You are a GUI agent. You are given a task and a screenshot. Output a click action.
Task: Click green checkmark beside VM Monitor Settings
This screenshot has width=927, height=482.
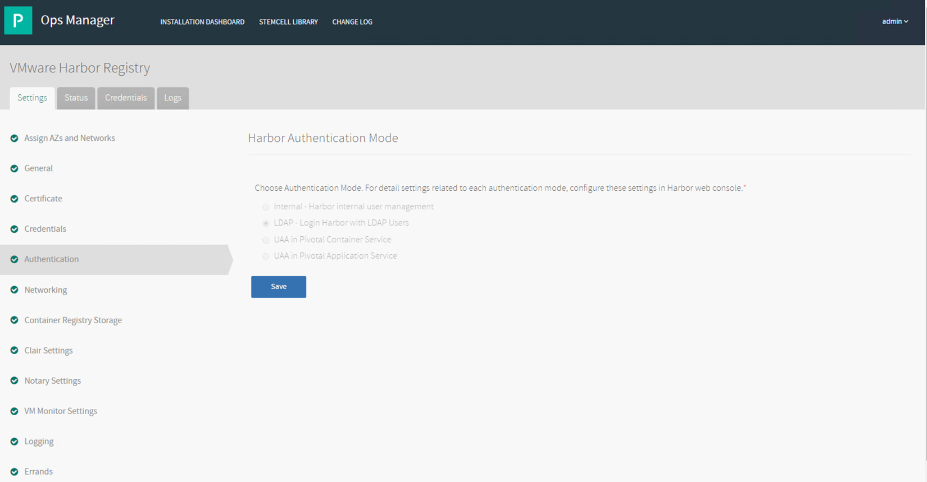(x=15, y=411)
